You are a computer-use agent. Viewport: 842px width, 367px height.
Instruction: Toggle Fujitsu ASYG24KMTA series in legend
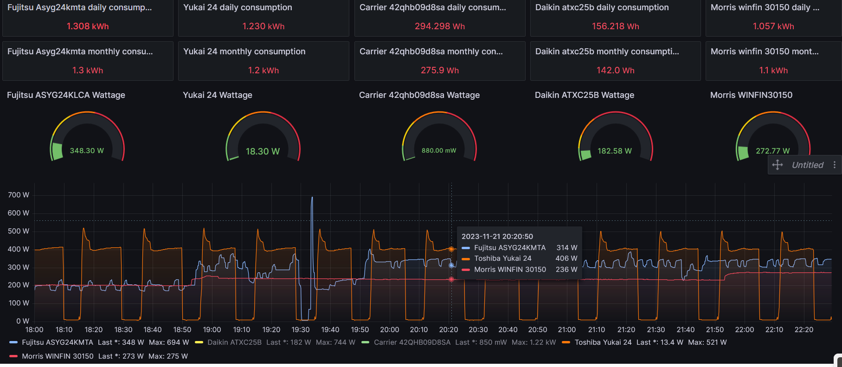click(58, 342)
